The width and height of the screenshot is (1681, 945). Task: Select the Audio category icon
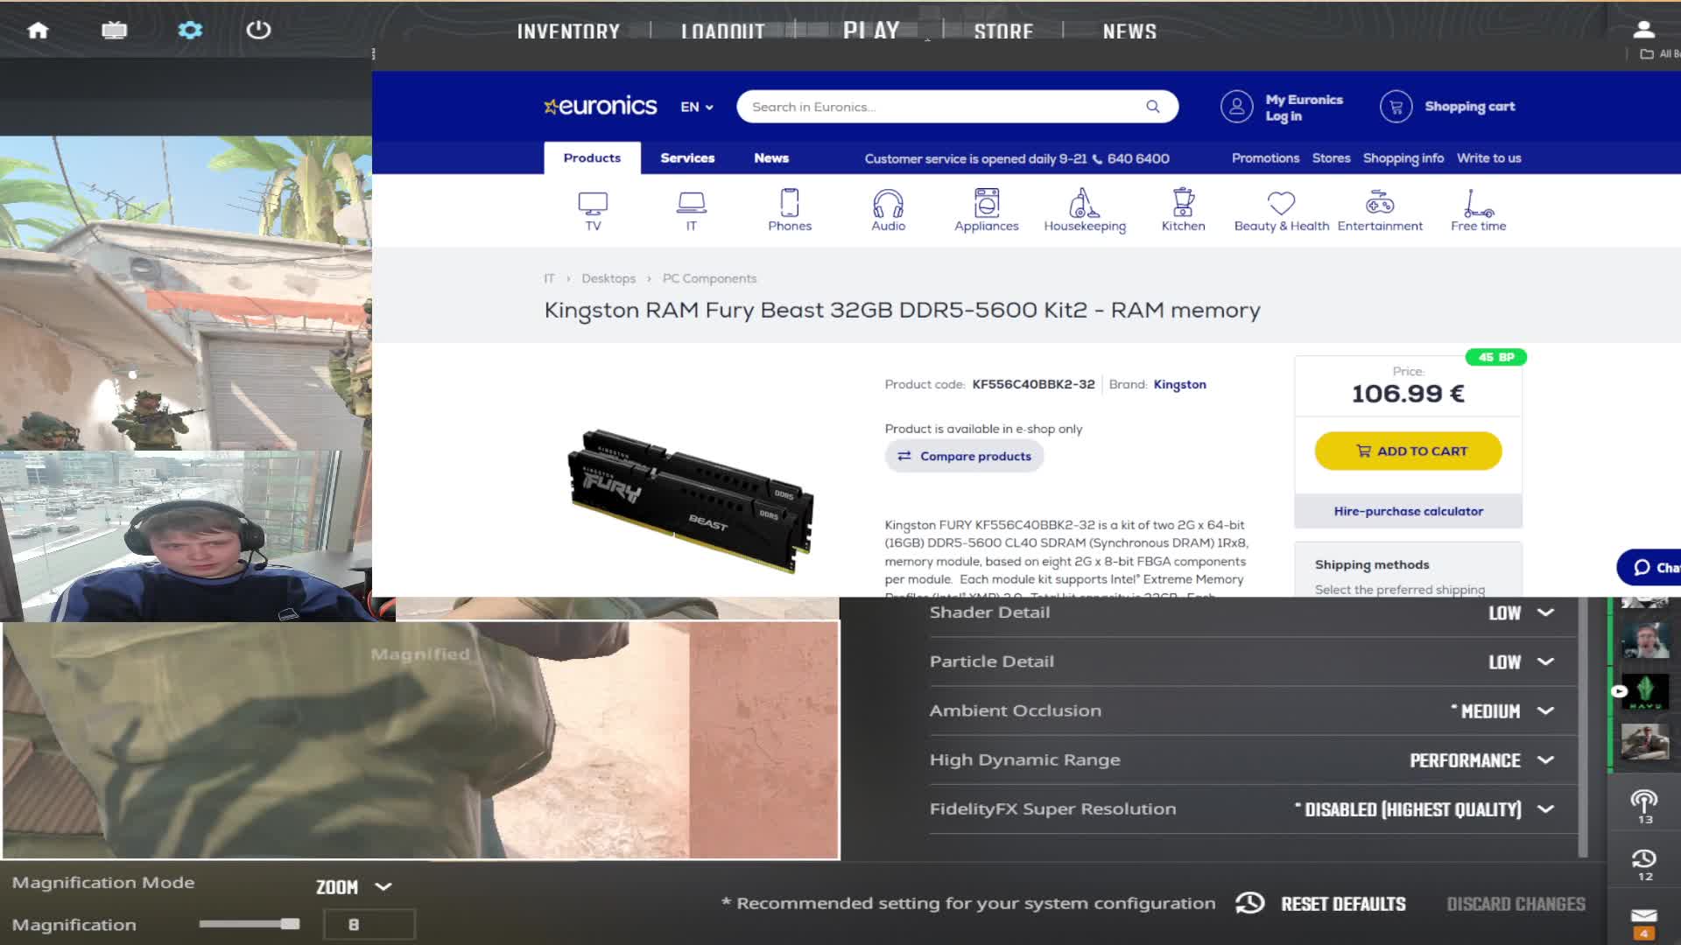(x=888, y=203)
